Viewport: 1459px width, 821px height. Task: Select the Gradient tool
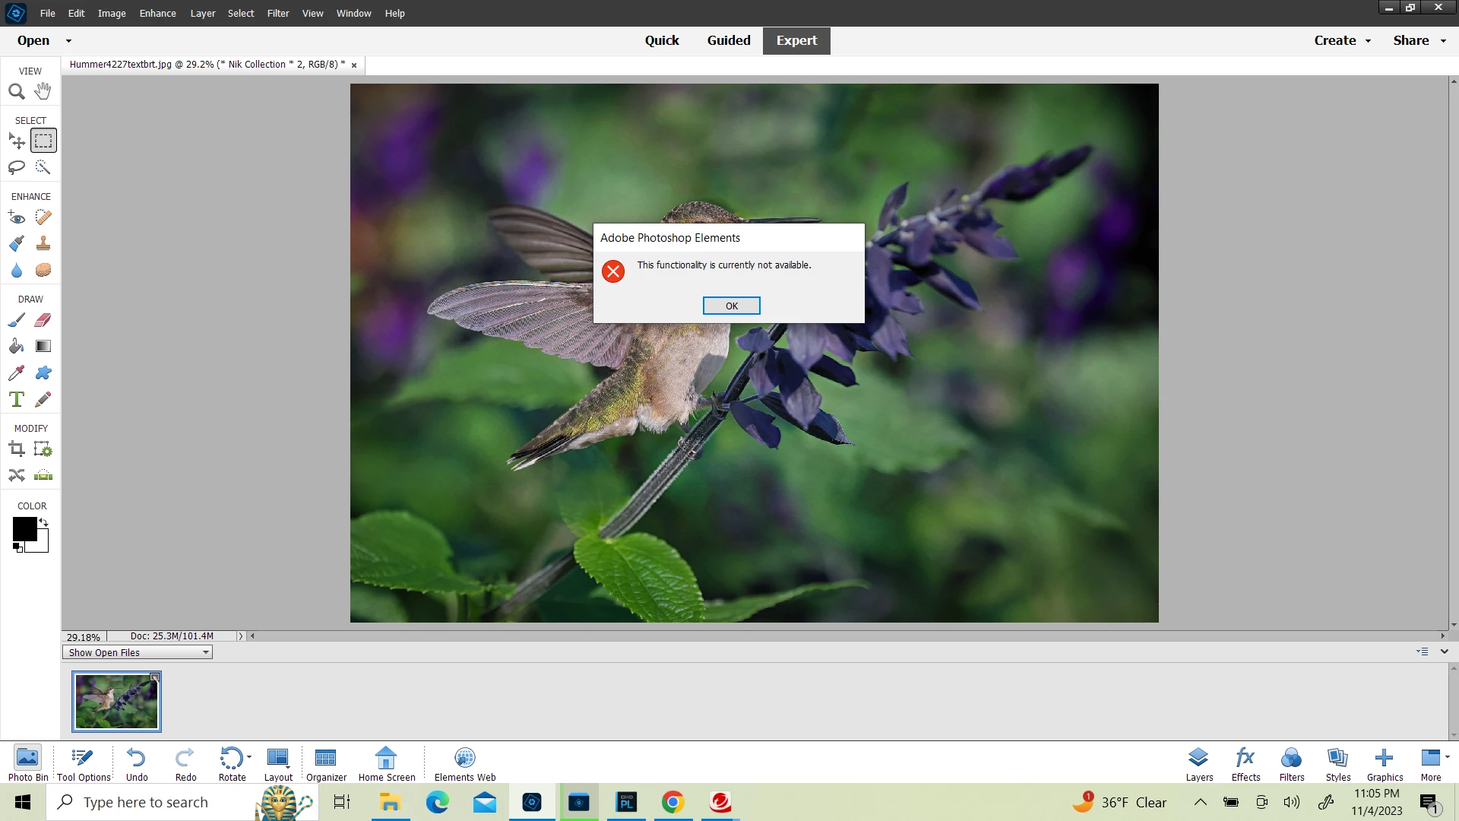point(43,347)
